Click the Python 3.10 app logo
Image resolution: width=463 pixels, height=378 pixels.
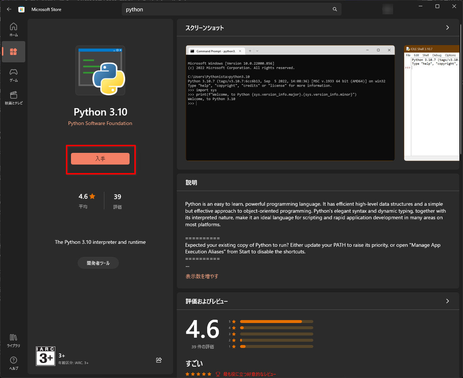point(100,70)
